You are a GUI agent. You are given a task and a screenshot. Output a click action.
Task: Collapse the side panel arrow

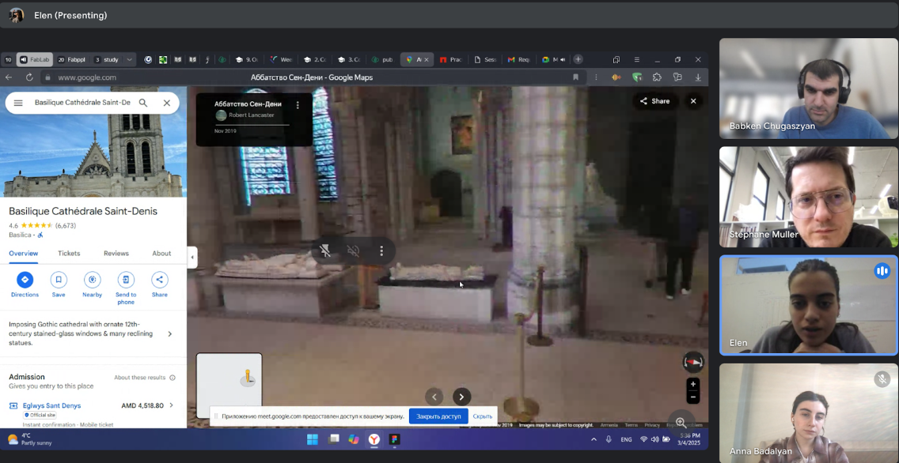(x=192, y=257)
